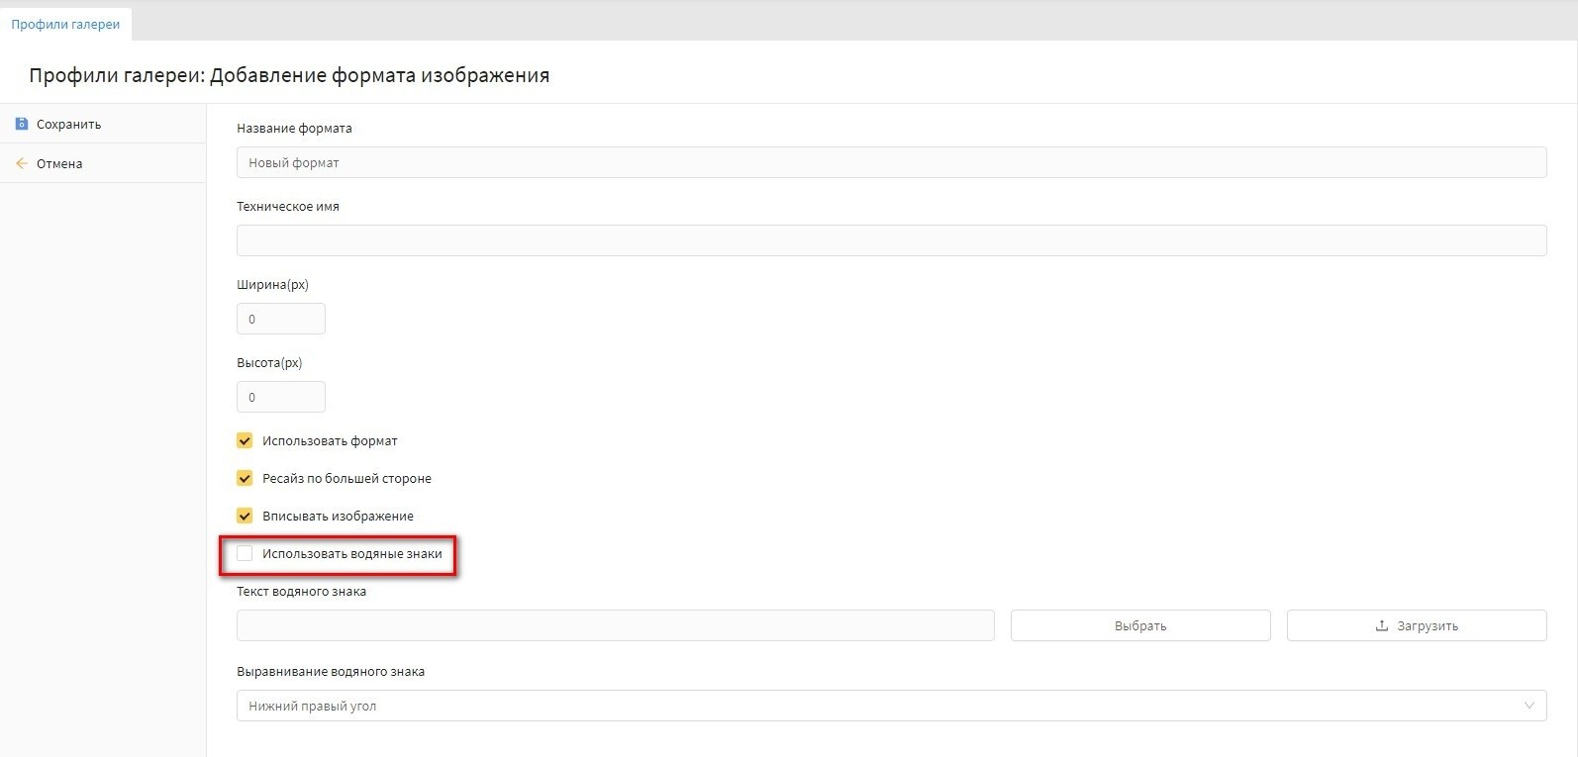Image resolution: width=1578 pixels, height=757 pixels.
Task: Select the Ширина(px) number field
Action: point(280,319)
